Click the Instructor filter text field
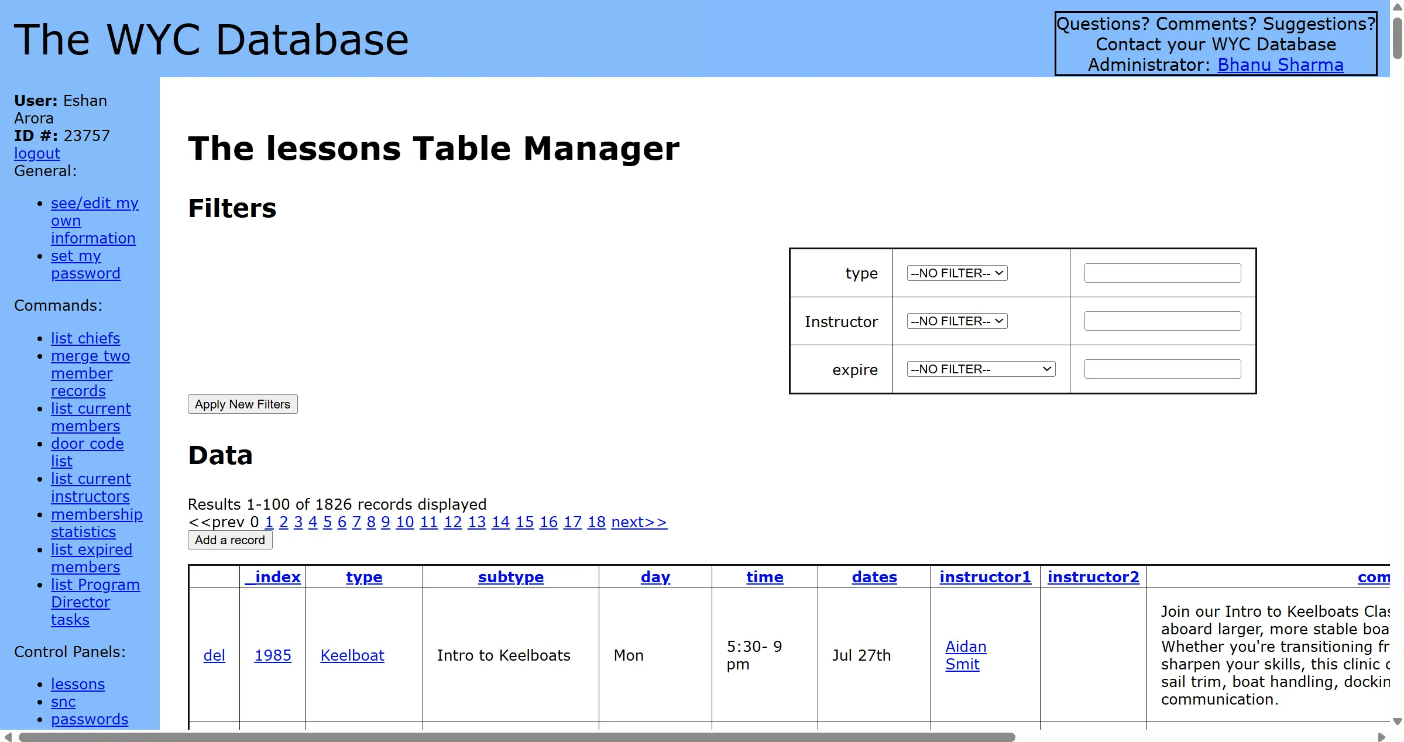 (x=1162, y=321)
